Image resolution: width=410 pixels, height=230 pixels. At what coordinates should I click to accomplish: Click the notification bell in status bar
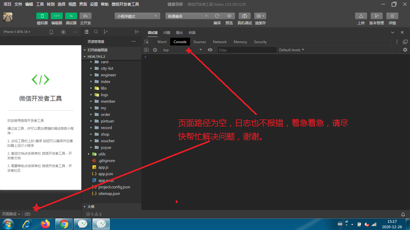click(403, 214)
